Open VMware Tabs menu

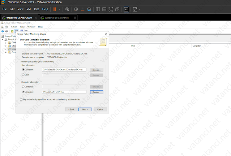click(37, 9)
